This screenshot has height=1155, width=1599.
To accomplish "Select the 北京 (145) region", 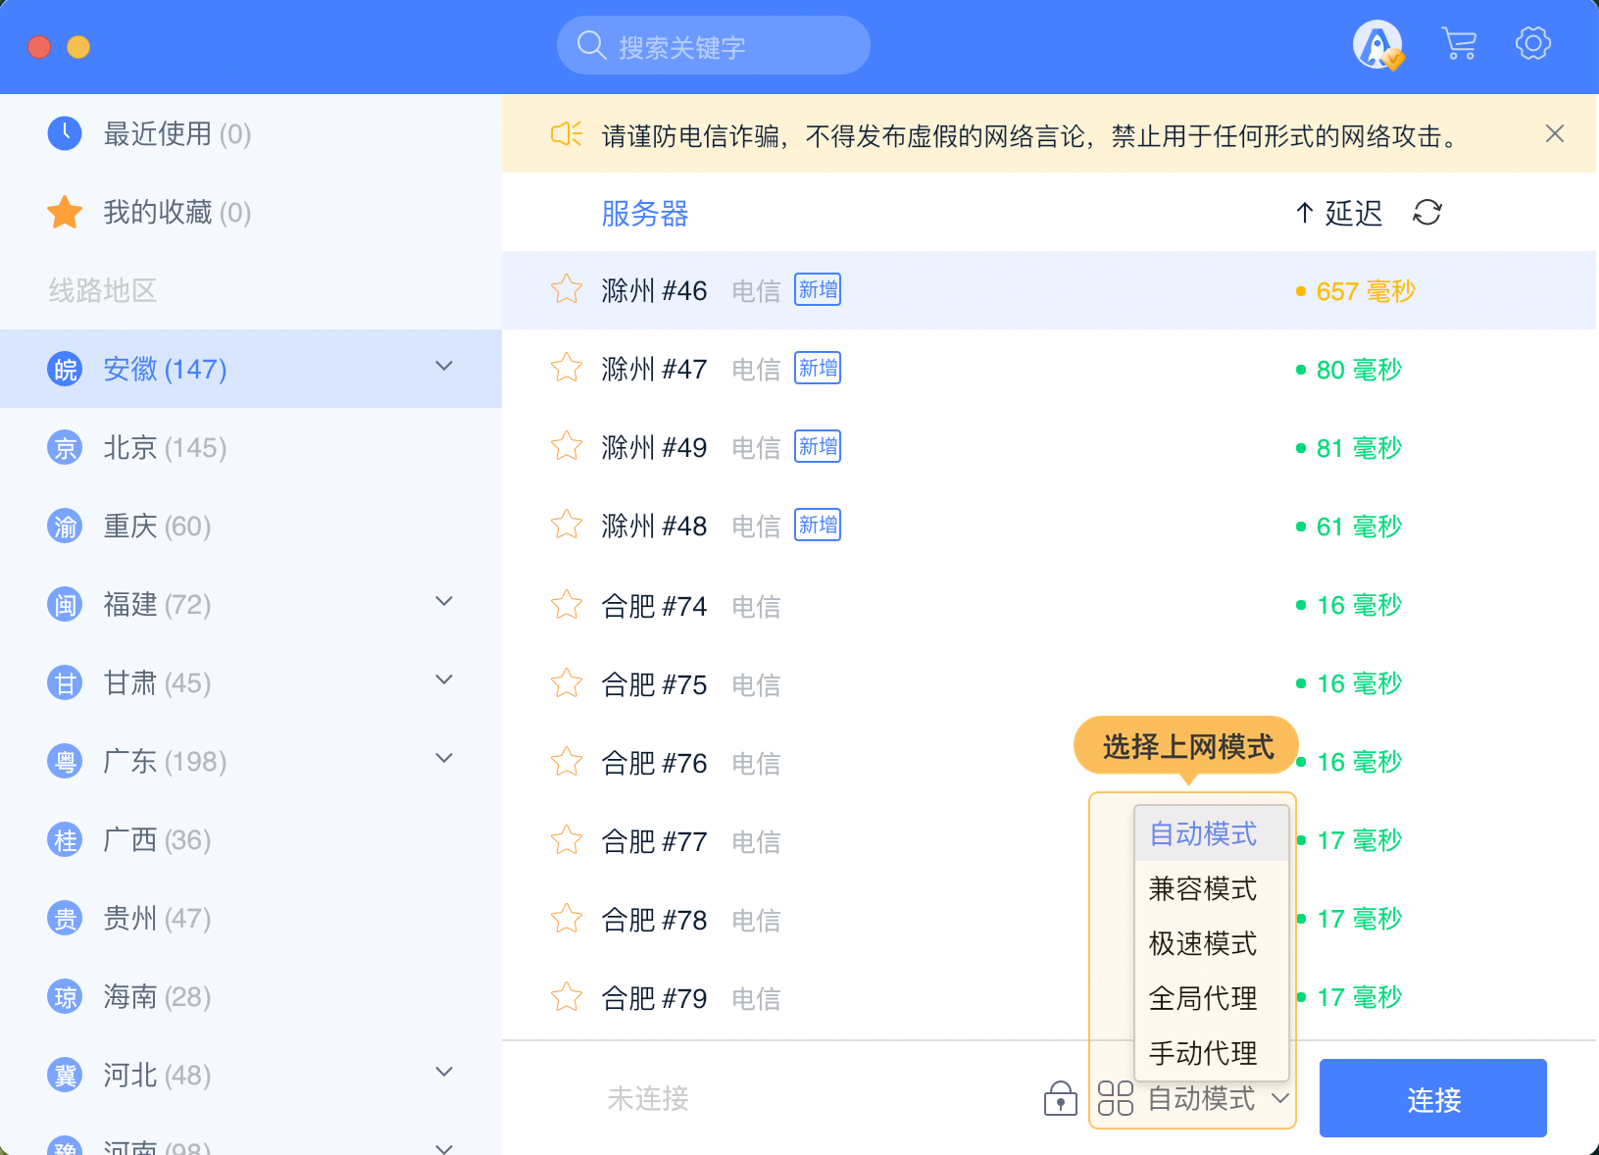I will pos(165,448).
